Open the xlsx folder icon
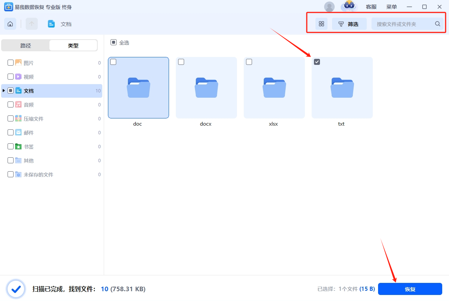The width and height of the screenshot is (449, 301). pyautogui.click(x=274, y=88)
